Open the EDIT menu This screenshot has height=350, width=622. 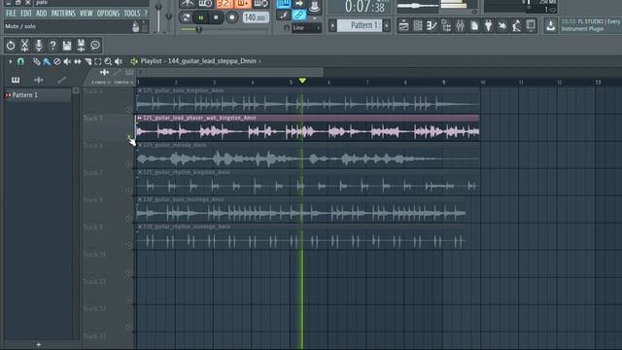tap(26, 14)
